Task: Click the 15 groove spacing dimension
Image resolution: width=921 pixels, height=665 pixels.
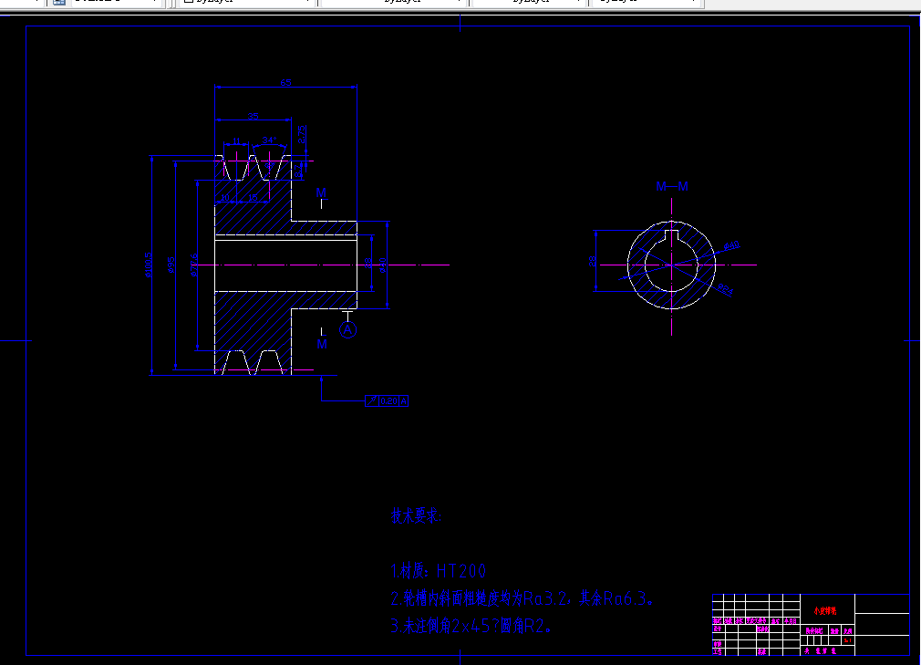Action: [x=253, y=197]
